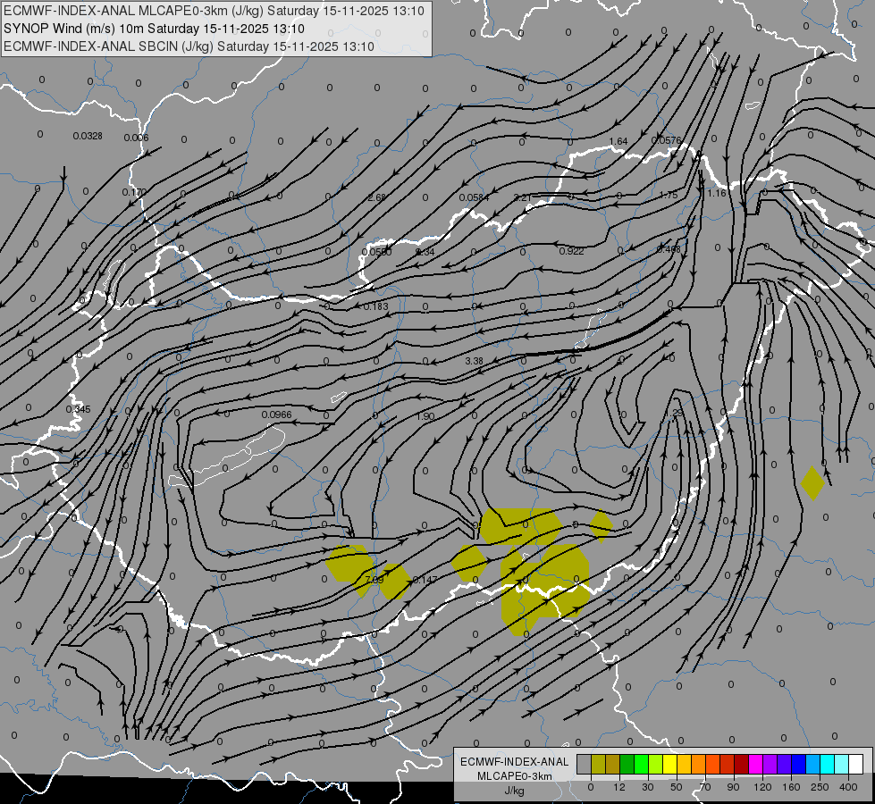Click the map value 0.922
875x804 pixels.
coord(571,251)
